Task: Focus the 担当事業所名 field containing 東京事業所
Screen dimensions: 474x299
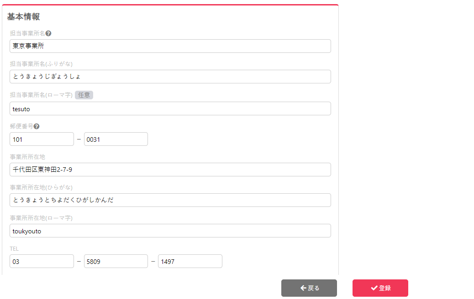Action: pos(170,46)
